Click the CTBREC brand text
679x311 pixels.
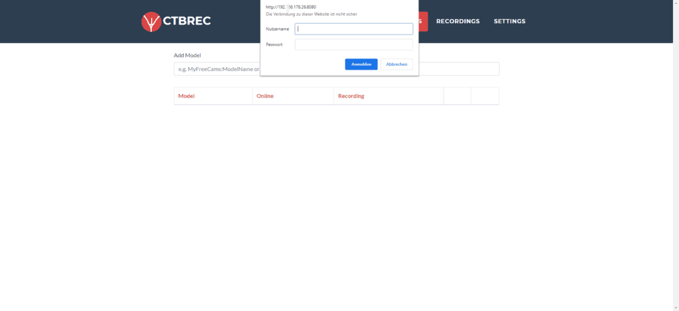[x=187, y=21]
